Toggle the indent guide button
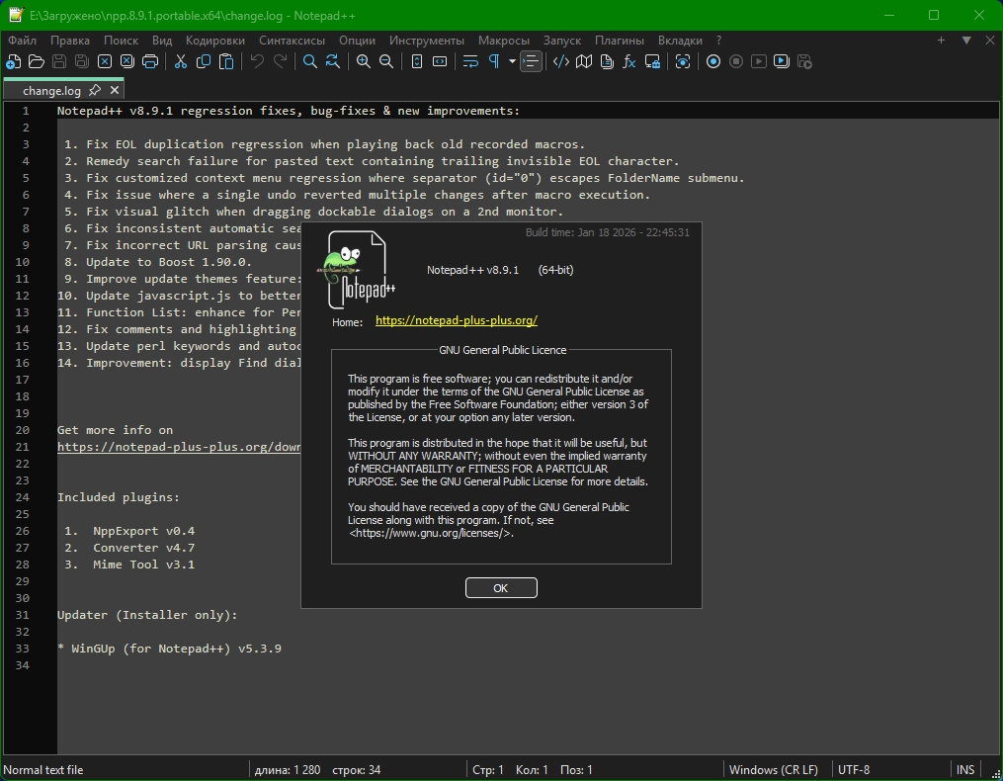 531,61
